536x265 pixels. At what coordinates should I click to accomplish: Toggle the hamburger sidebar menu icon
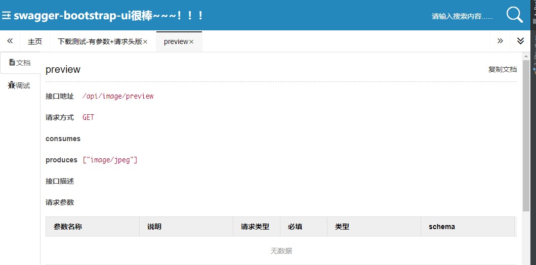(x=6, y=16)
